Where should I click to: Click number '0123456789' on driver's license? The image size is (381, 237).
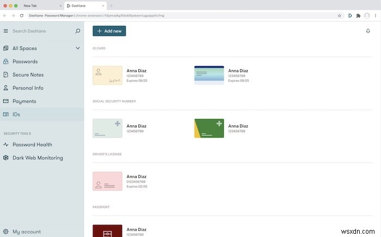(x=136, y=182)
